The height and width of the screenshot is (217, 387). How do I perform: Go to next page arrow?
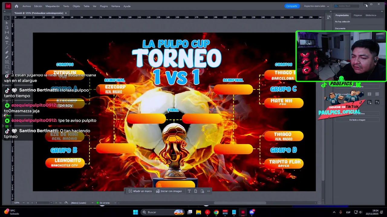pos(56,203)
